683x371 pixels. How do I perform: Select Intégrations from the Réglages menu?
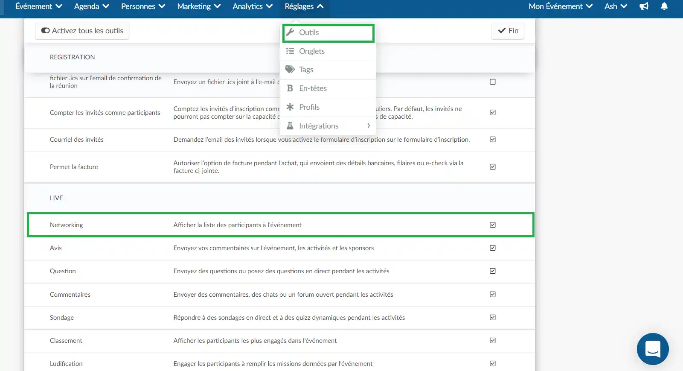click(x=328, y=126)
